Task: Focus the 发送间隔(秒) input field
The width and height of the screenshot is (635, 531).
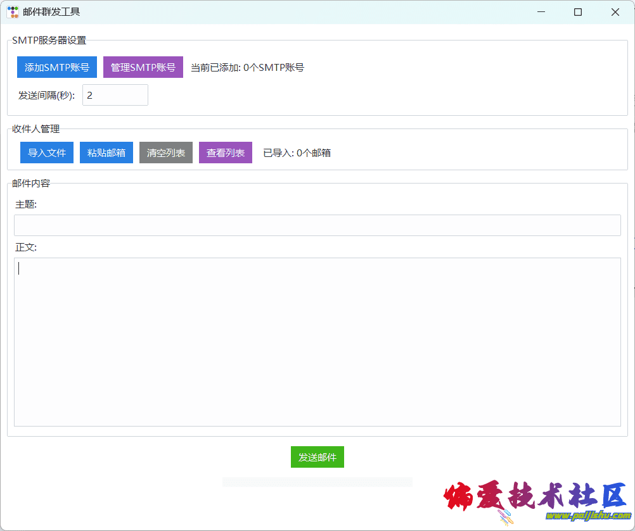Action: tap(115, 95)
